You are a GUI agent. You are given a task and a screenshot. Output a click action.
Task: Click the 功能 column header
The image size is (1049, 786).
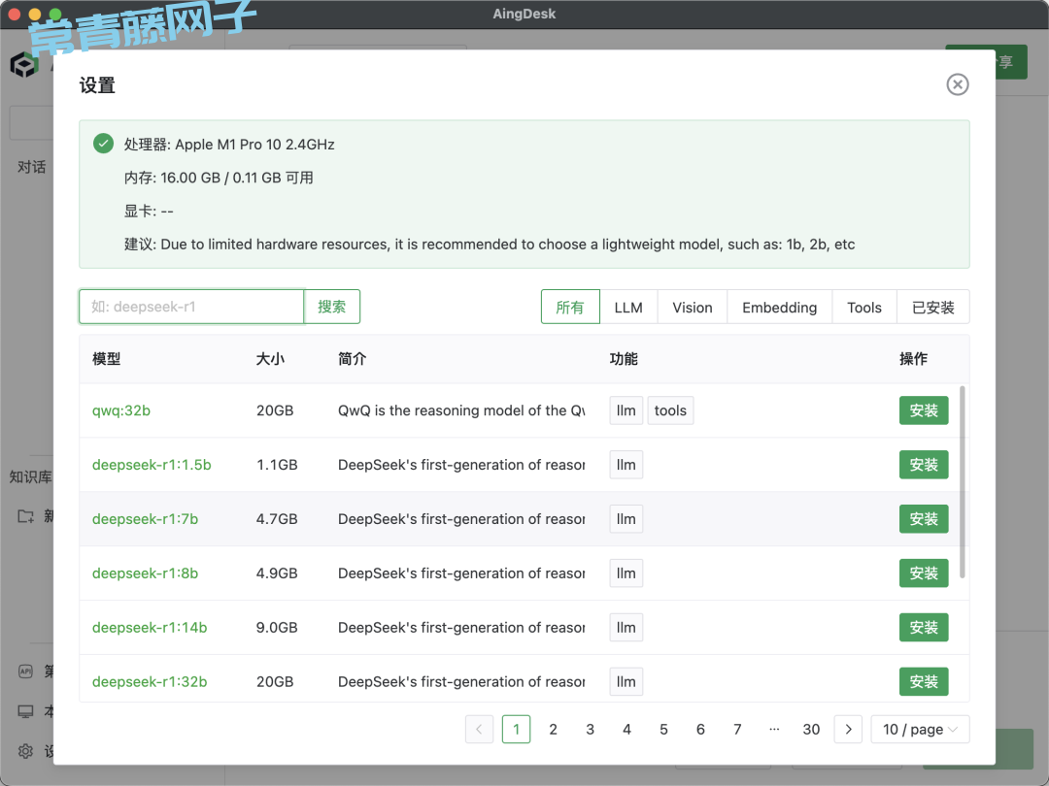624,359
